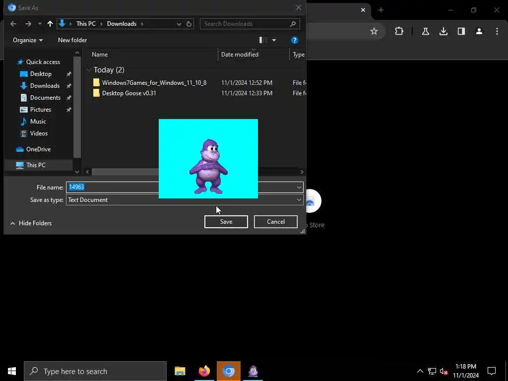This screenshot has width=508, height=381.
Task: Go back in Save As dialog
Action: coord(13,24)
